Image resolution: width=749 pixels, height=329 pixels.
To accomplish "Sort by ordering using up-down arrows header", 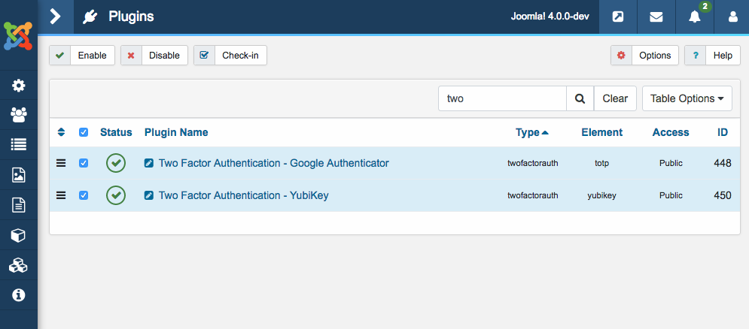I will coord(61,132).
